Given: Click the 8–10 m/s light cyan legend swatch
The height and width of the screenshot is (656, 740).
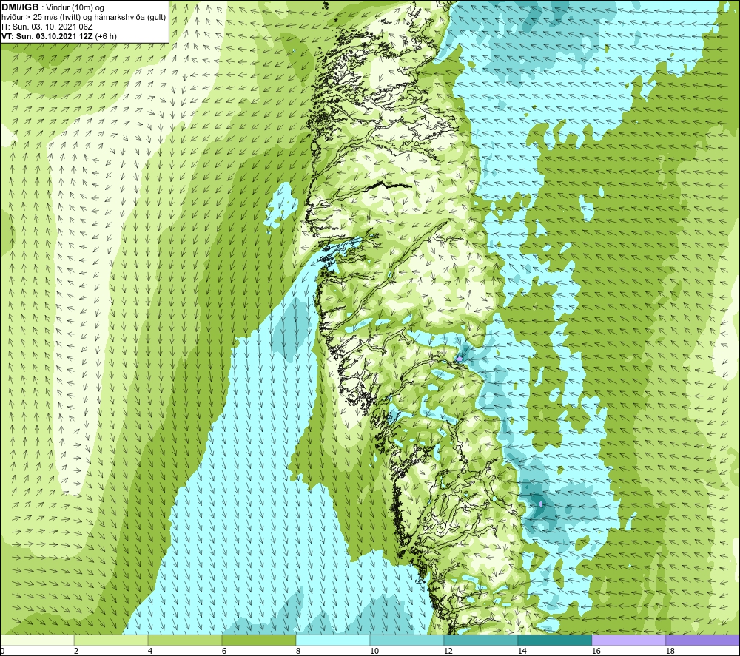Looking at the screenshot, I should tap(333, 640).
